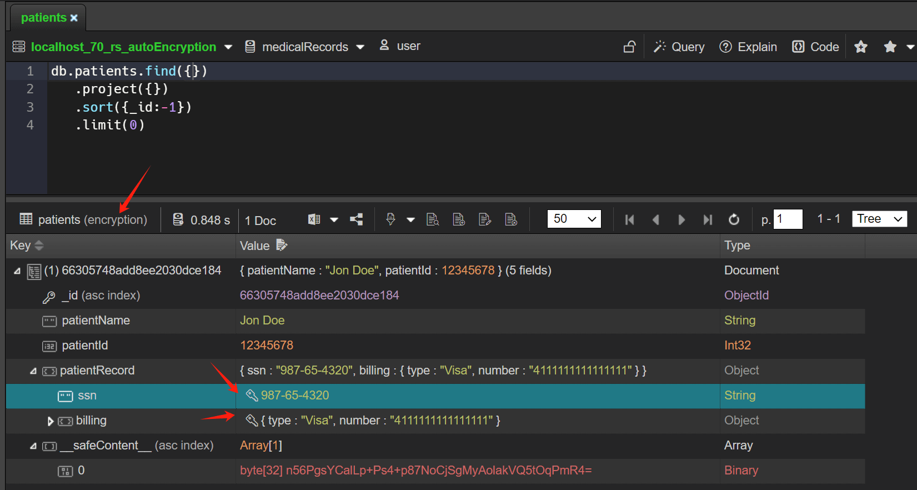Click the byte[32] binary value
917x490 pixels.
(x=416, y=471)
